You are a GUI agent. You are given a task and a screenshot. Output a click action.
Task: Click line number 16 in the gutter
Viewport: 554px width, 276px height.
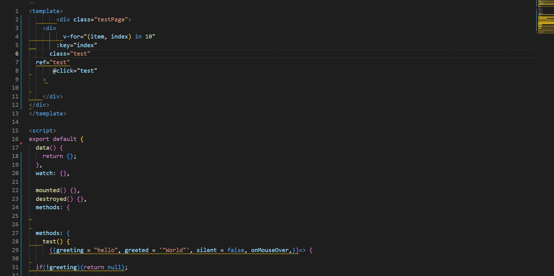tap(15, 139)
